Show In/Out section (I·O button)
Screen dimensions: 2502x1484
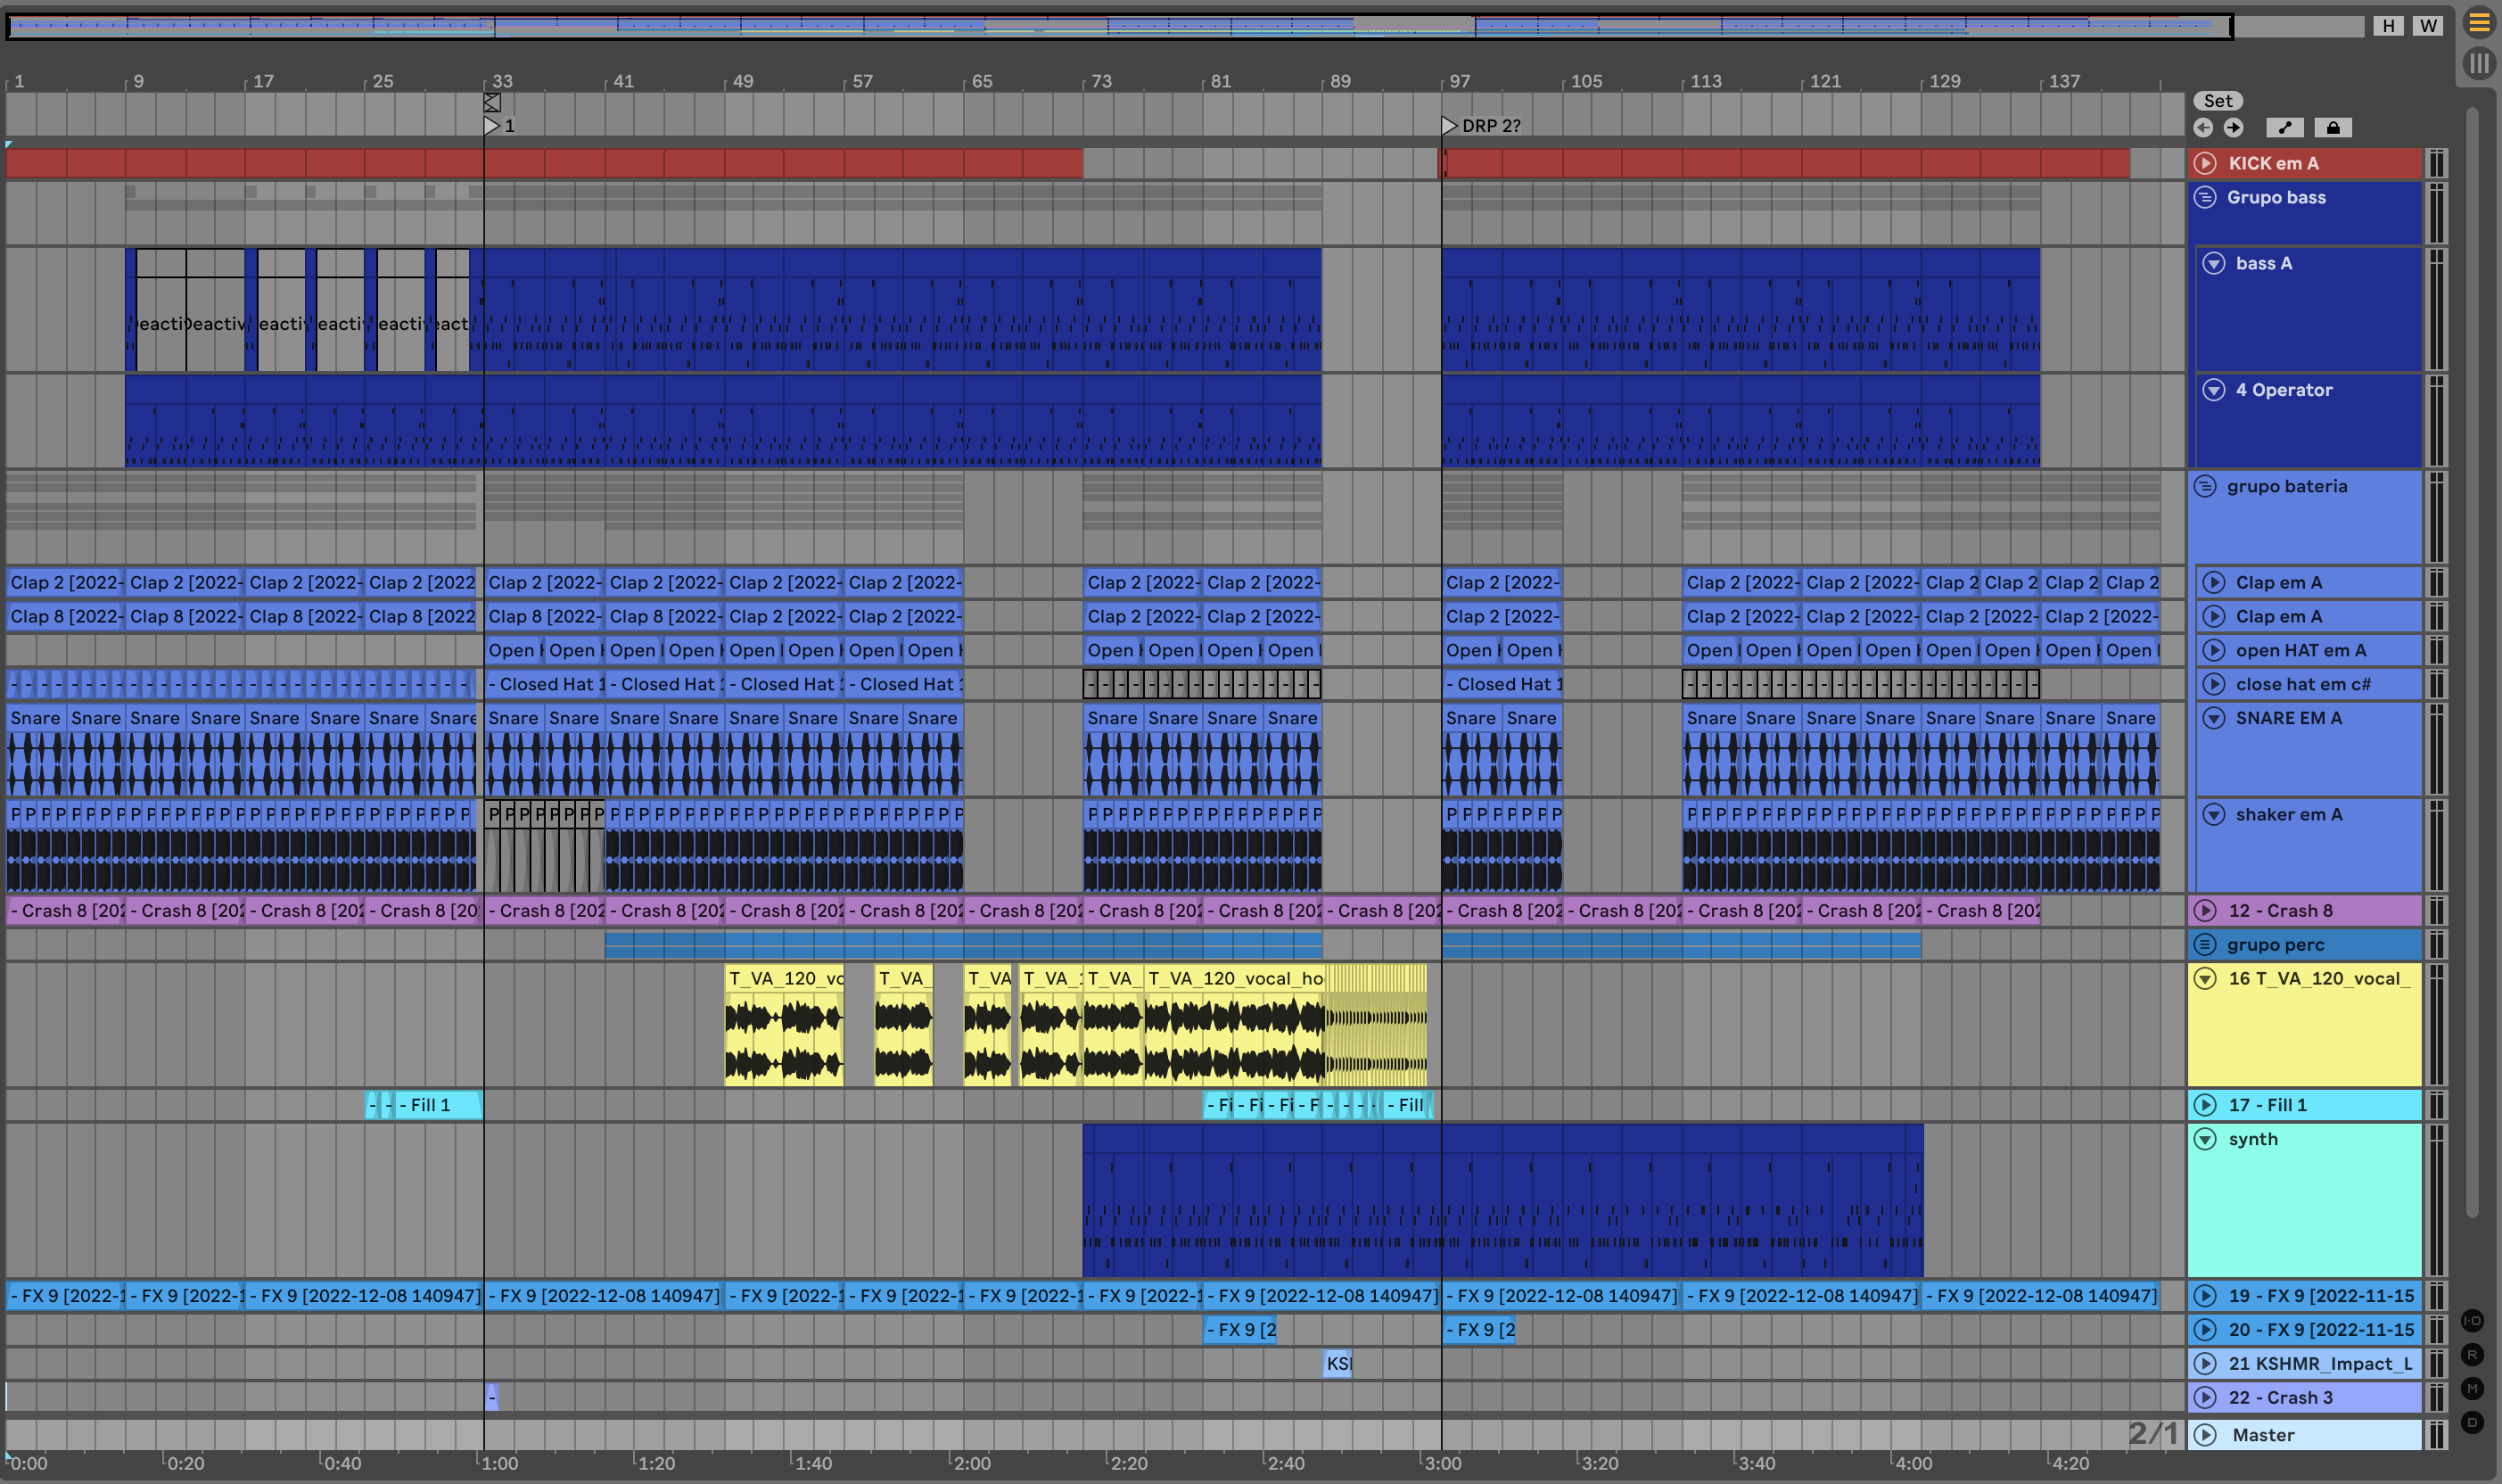[2472, 1321]
